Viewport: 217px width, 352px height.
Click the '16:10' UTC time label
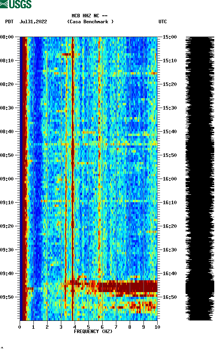click(169, 203)
